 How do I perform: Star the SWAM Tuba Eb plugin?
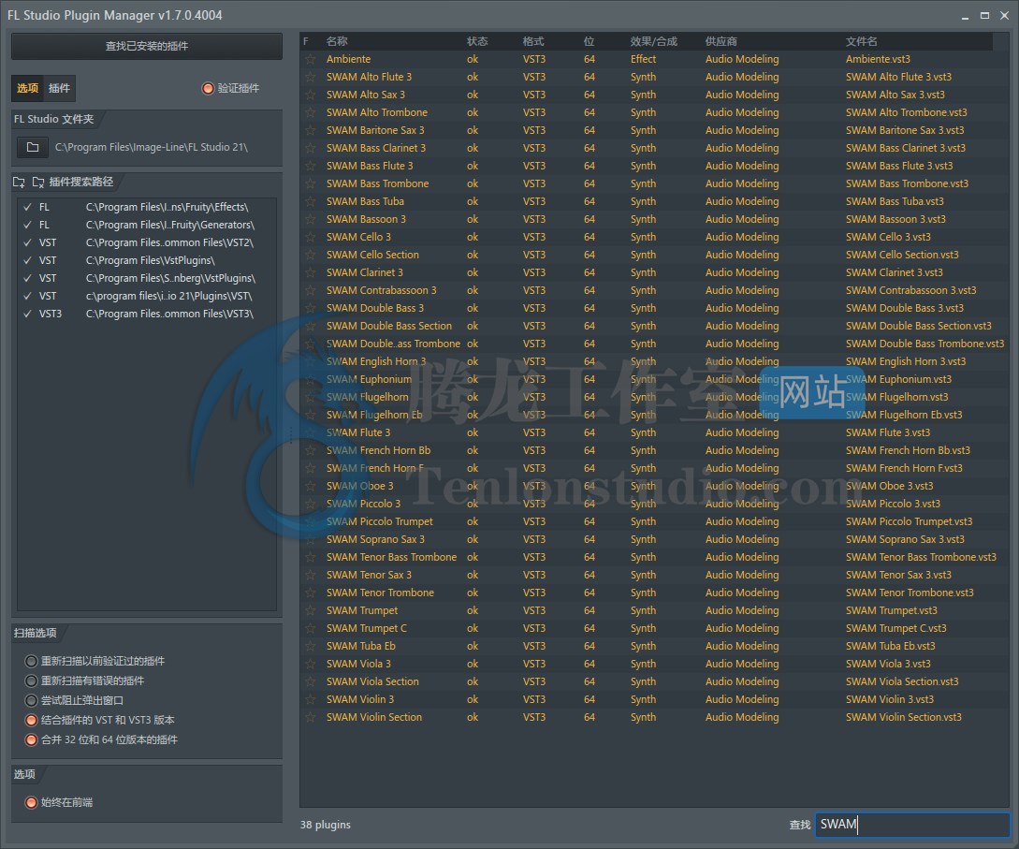click(310, 646)
